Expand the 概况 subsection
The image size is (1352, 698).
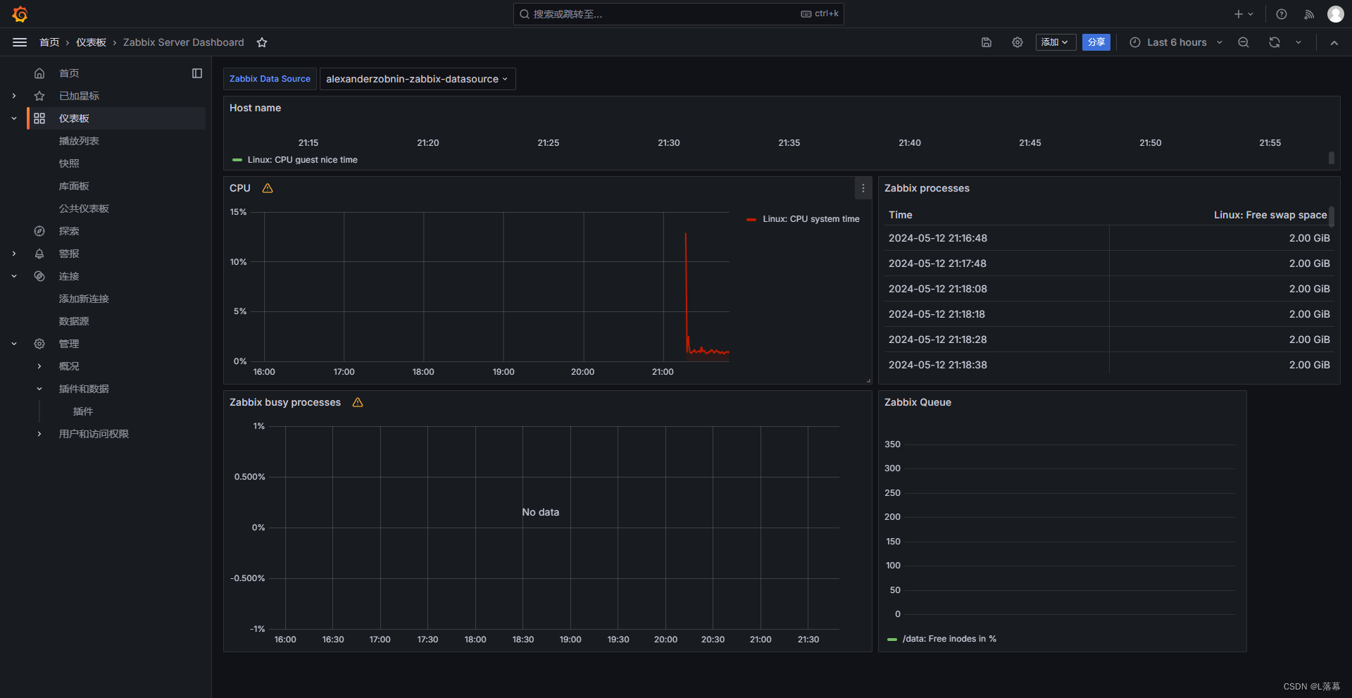(39, 366)
